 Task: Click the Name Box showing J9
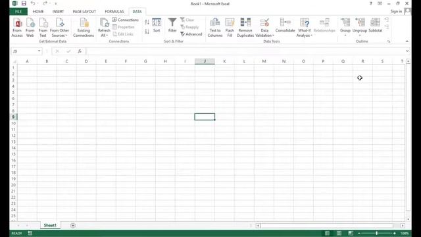click(24, 51)
